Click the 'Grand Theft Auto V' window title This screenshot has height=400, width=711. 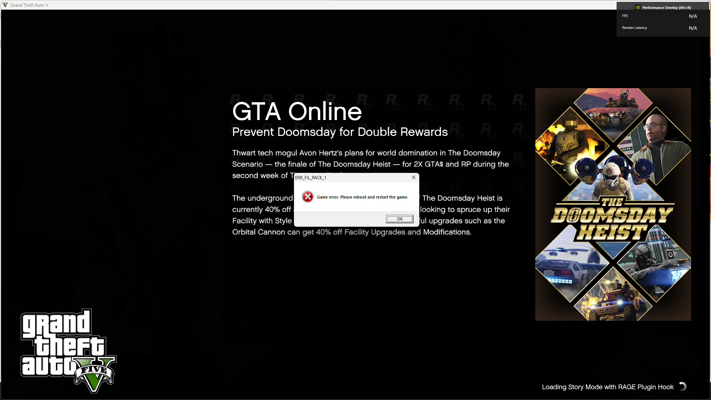[29, 5]
